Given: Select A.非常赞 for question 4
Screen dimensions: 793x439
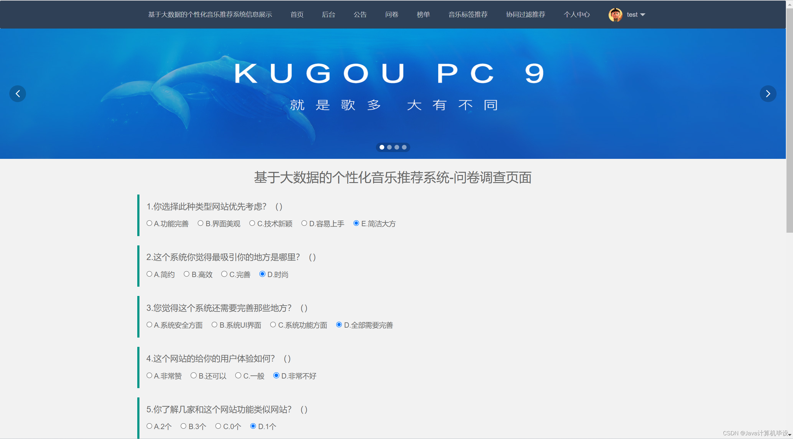Looking at the screenshot, I should [x=149, y=375].
